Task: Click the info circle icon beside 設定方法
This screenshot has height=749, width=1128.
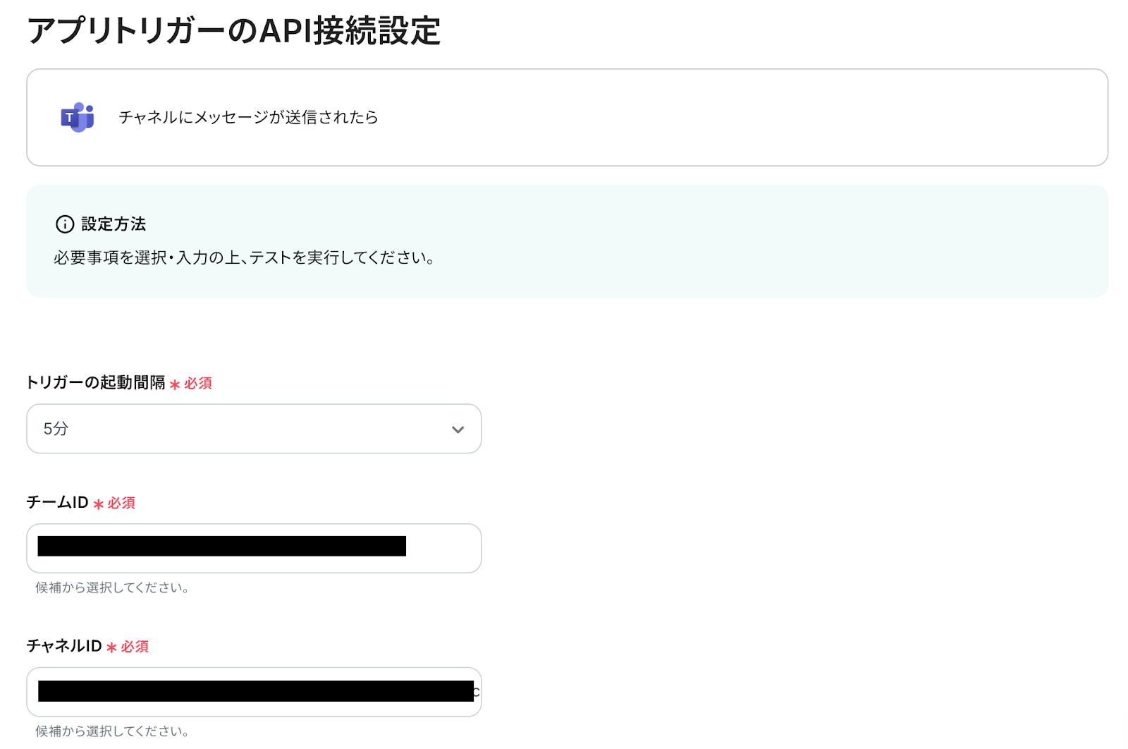Action: tap(65, 224)
